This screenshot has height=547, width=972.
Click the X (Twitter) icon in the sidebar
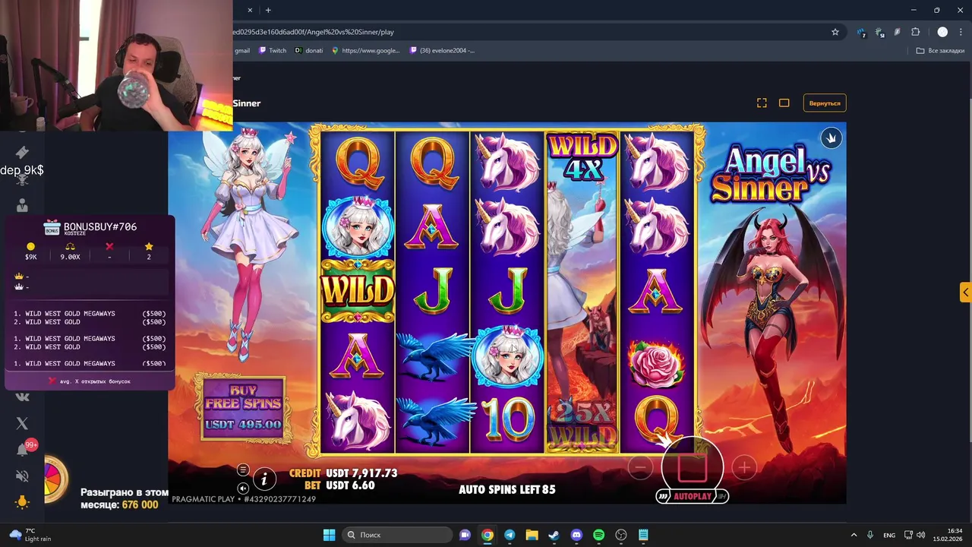click(x=22, y=423)
